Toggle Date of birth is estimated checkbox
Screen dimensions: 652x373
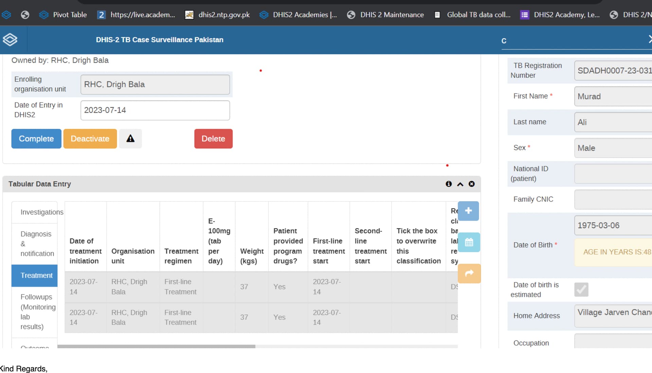[x=581, y=290]
